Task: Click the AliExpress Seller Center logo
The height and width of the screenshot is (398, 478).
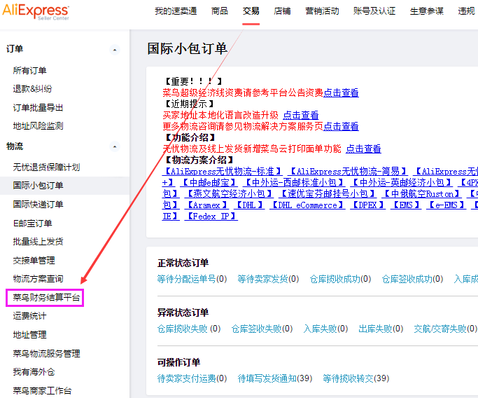Action: pos(36,12)
